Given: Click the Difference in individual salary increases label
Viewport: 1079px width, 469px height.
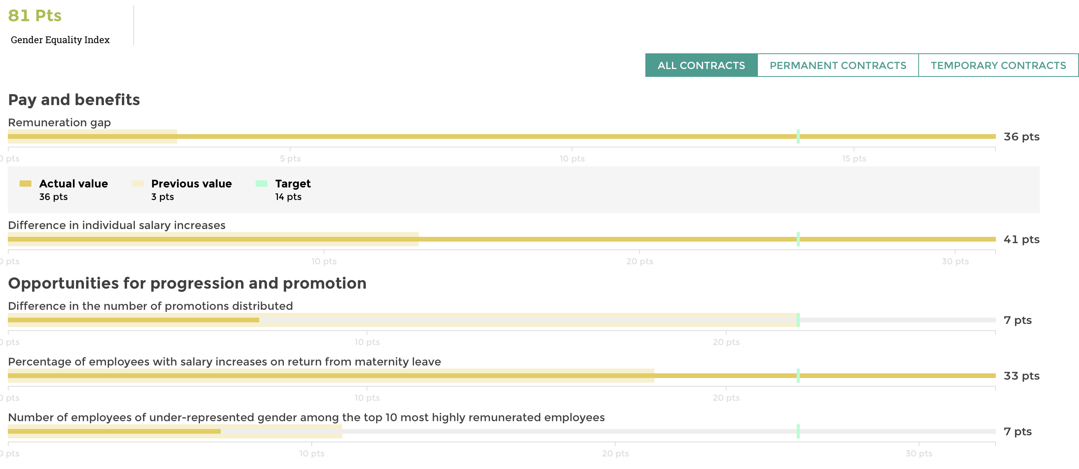Looking at the screenshot, I should pos(116,225).
